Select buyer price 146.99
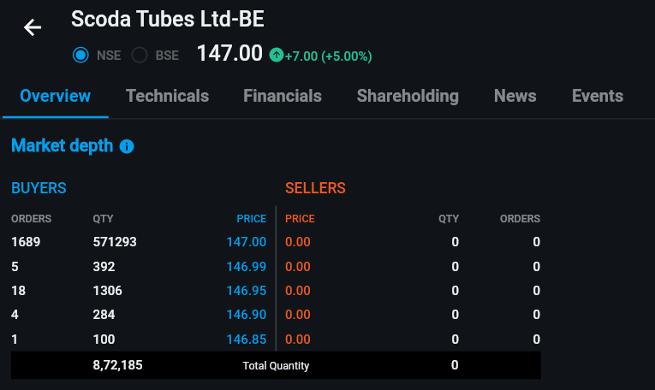 (246, 266)
